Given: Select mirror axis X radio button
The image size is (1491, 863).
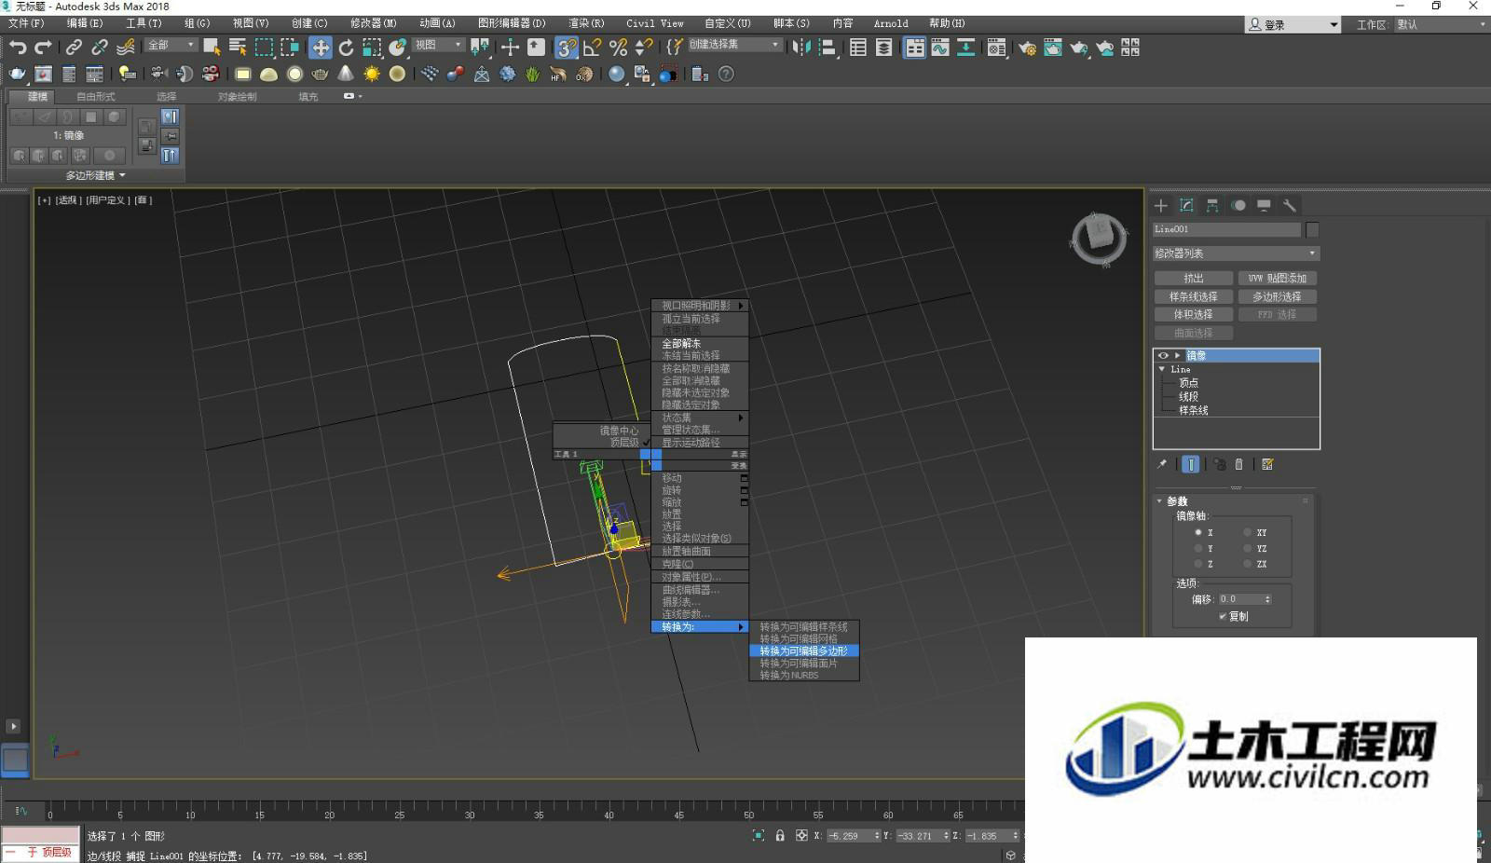Looking at the screenshot, I should pyautogui.click(x=1198, y=532).
